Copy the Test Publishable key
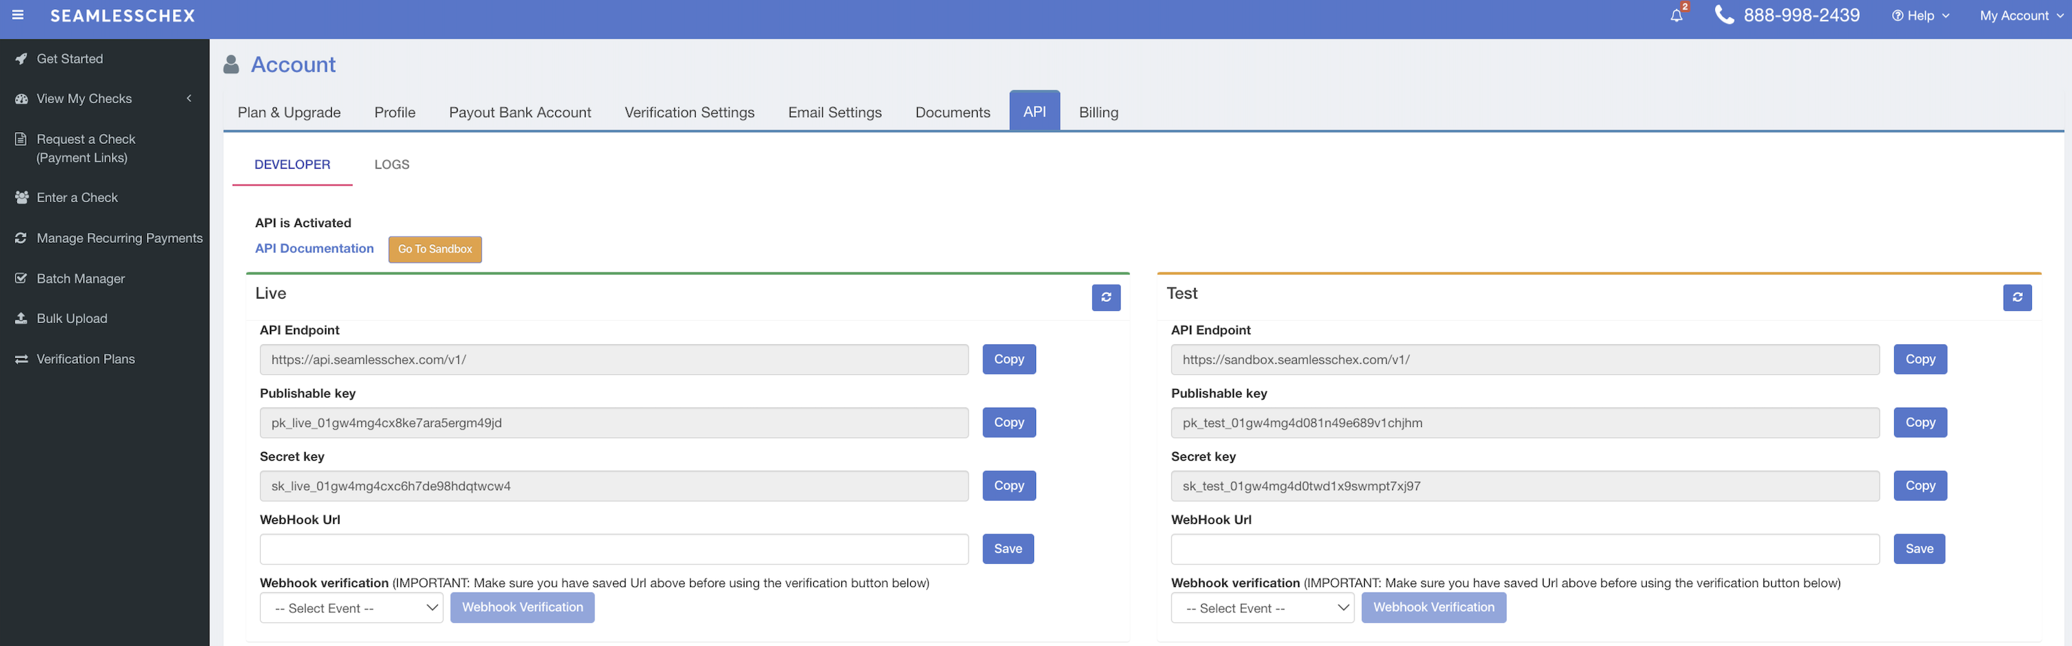Viewport: 2072px width, 646px height. point(1920,423)
